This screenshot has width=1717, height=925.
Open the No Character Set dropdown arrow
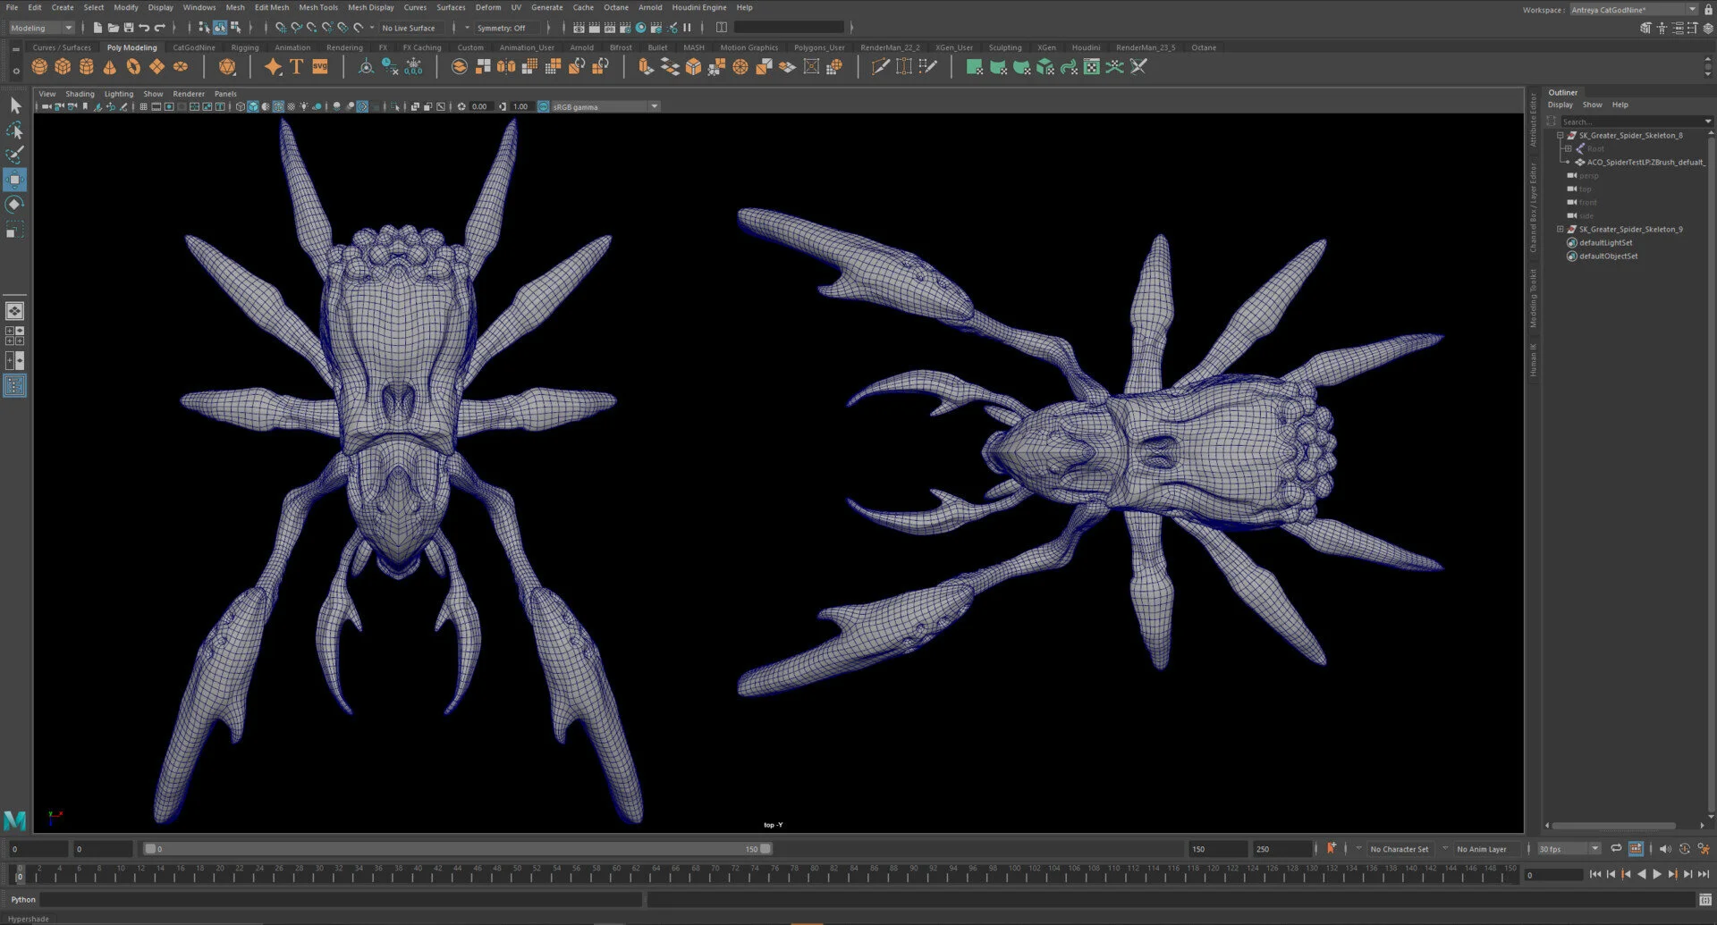(x=1358, y=849)
